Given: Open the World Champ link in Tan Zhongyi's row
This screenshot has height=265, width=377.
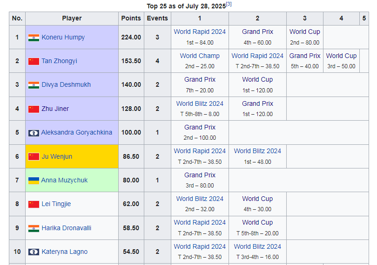Looking at the screenshot, I should point(200,56).
